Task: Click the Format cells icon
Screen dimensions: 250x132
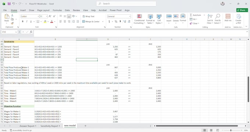Action: 183,16
